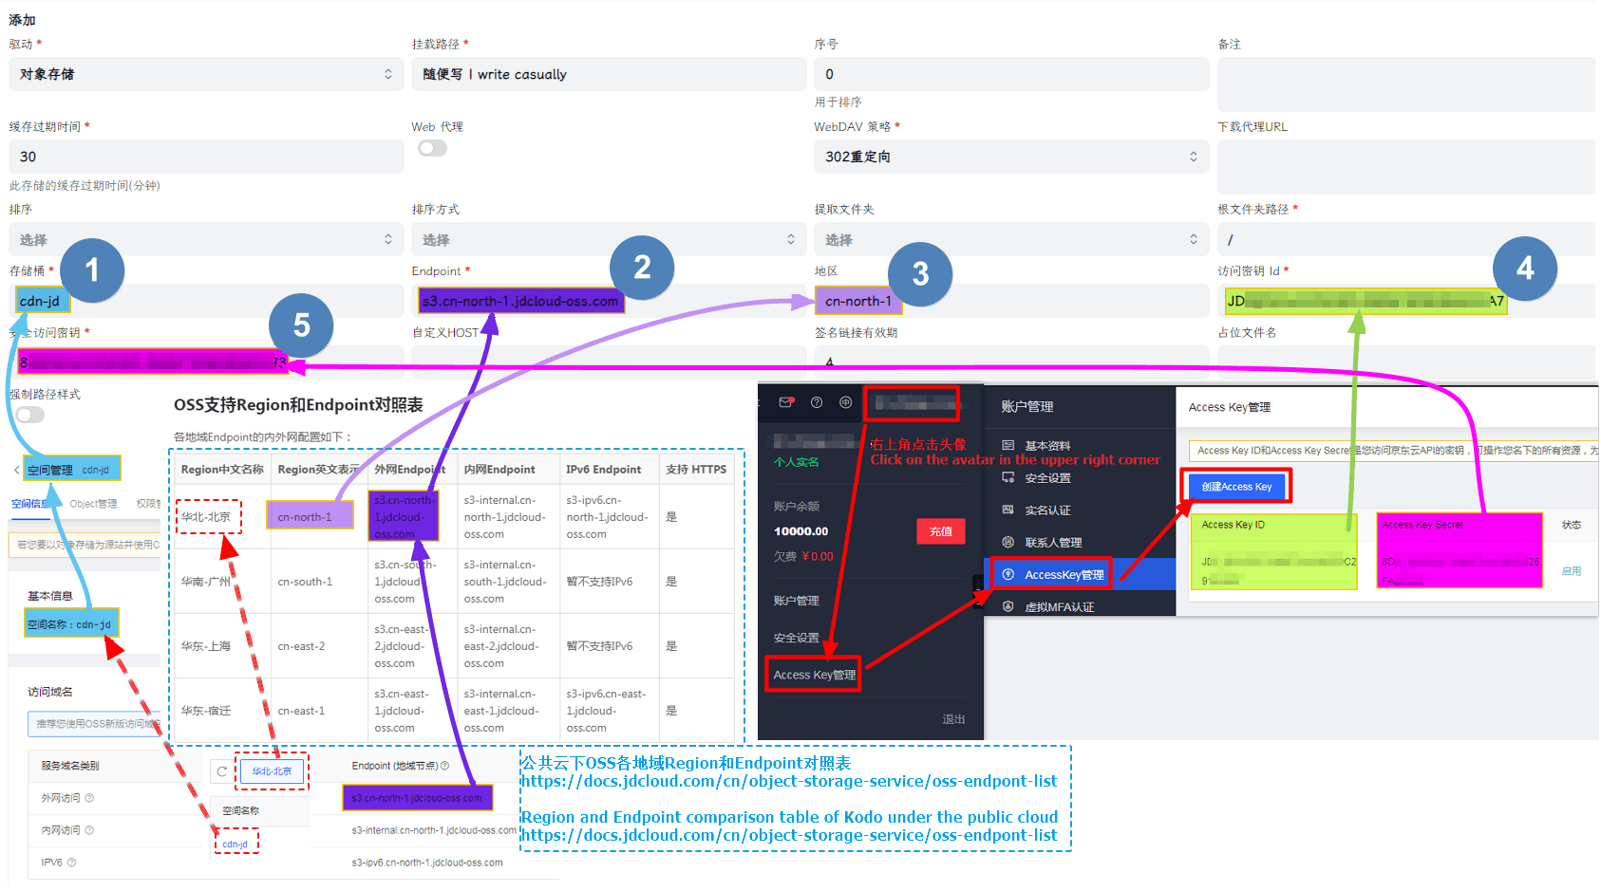The height and width of the screenshot is (891, 1601).
Task: Open the WebDAV 策略 302重定向 dropdown
Action: coord(1011,157)
